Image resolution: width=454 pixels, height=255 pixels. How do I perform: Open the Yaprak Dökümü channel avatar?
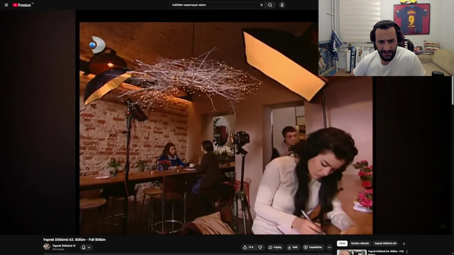click(x=47, y=247)
